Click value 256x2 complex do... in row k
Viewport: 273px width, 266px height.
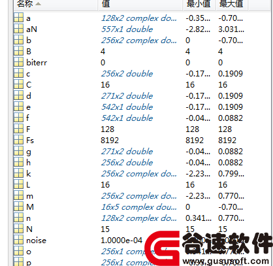pyautogui.click(x=139, y=174)
